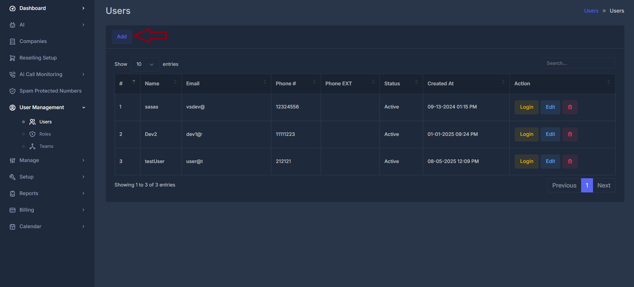The width and height of the screenshot is (634, 287).
Task: Click the User Management person icon
Action: pyautogui.click(x=13, y=107)
